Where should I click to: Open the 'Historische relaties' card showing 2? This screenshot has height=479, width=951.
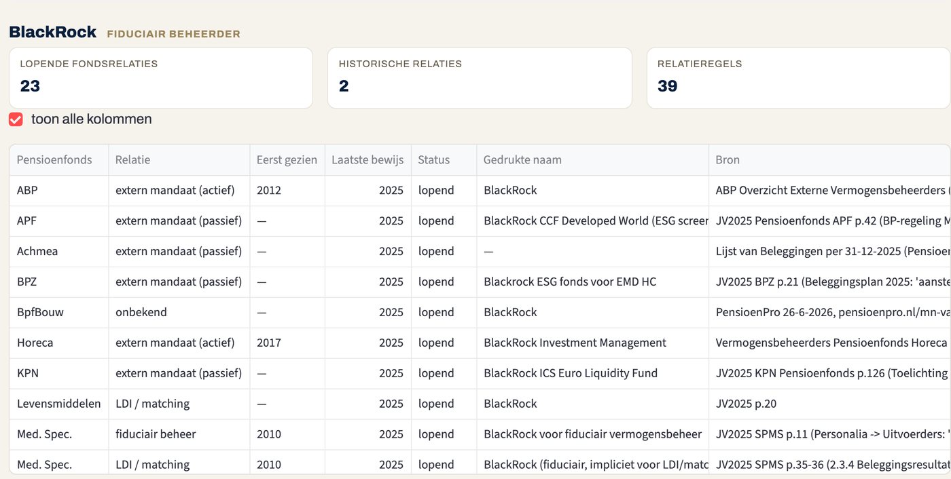point(480,78)
